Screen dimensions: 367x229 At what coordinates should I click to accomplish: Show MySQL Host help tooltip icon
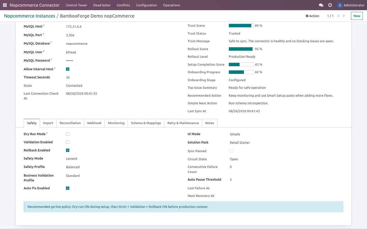[x=44, y=25]
